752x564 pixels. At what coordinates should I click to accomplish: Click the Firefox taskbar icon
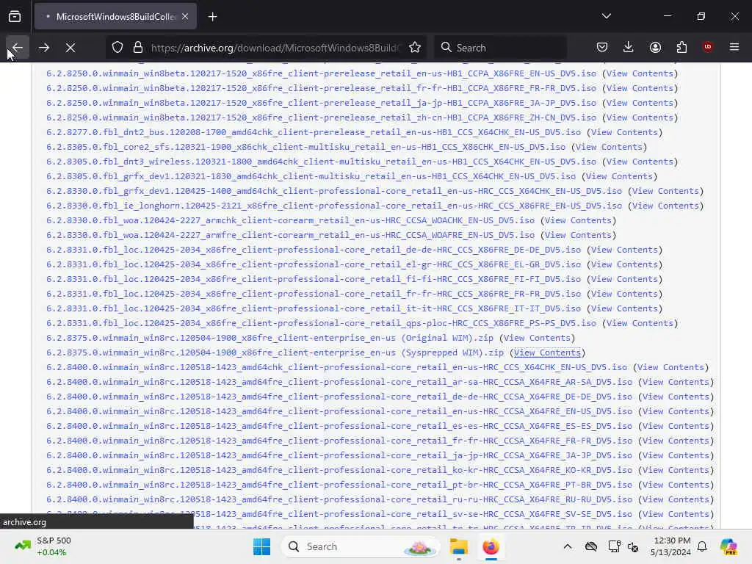[491, 546]
